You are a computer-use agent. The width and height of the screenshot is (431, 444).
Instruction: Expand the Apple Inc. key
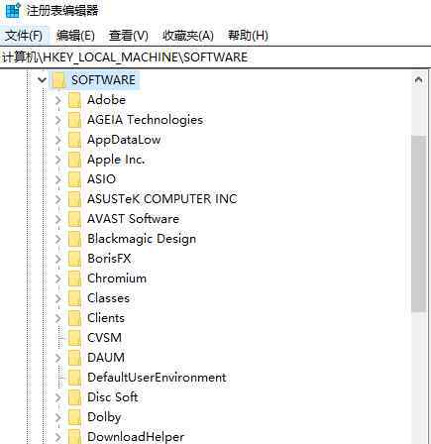coord(58,160)
